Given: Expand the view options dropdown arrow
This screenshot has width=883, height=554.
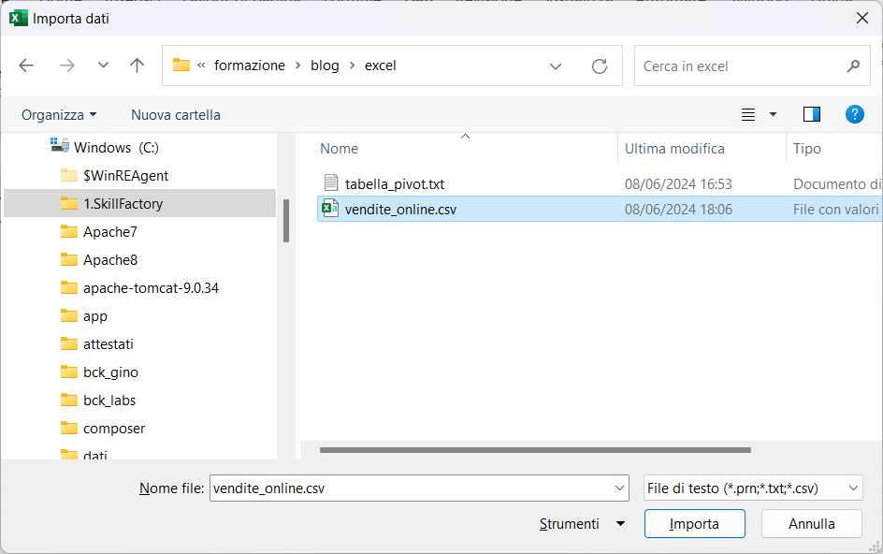Looking at the screenshot, I should point(773,114).
